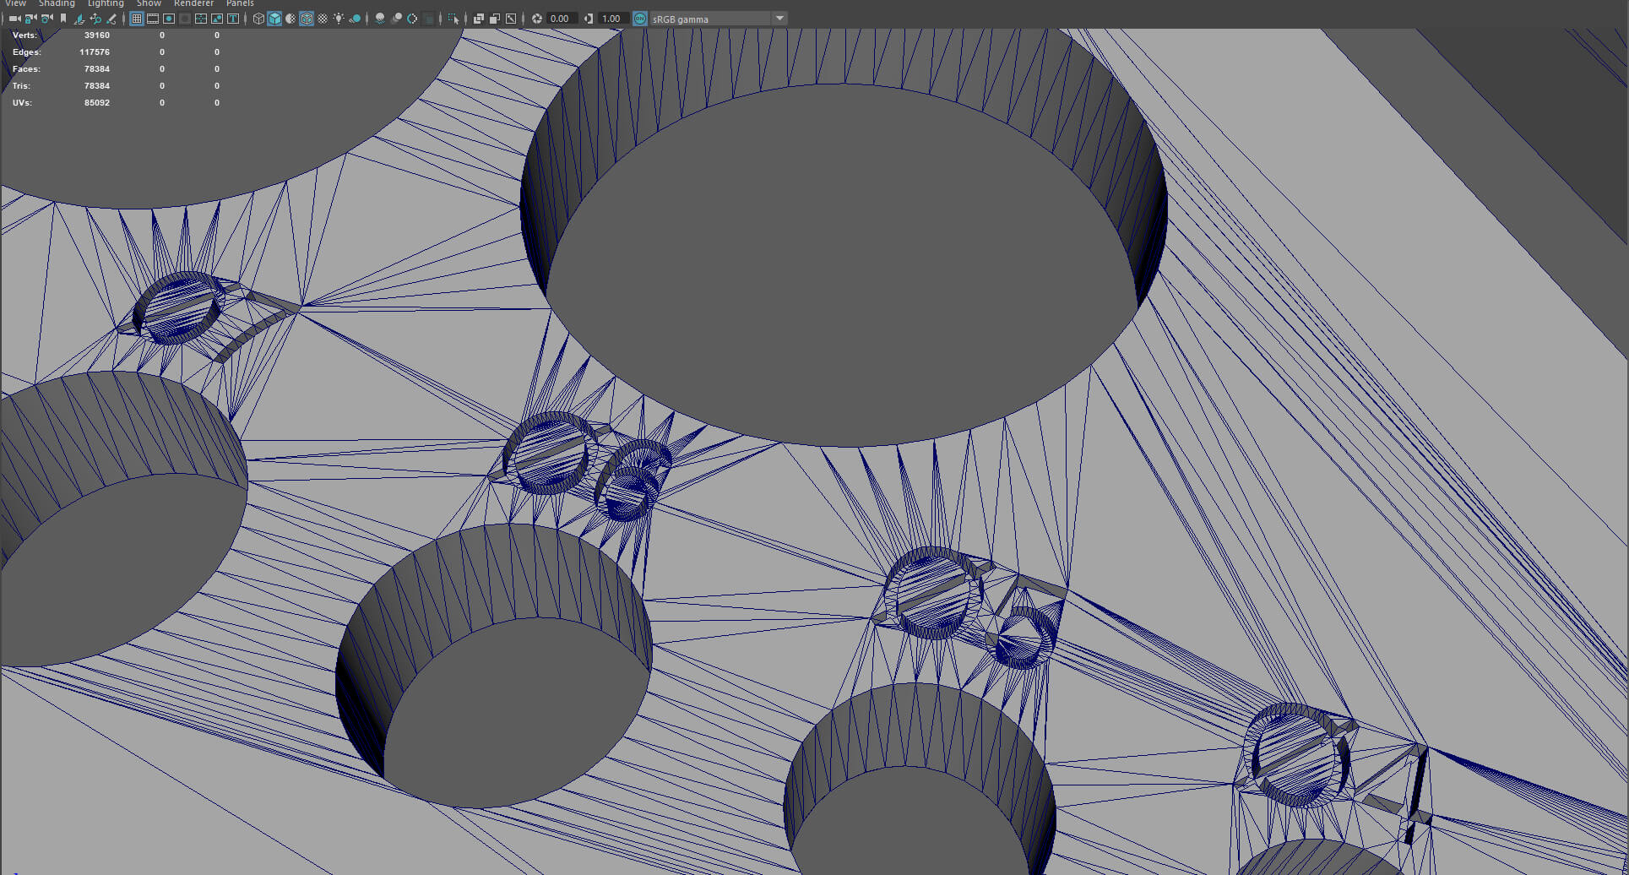Select the 2D pan/zoom tool icon
This screenshot has height=875, width=1629.
coord(95,19)
